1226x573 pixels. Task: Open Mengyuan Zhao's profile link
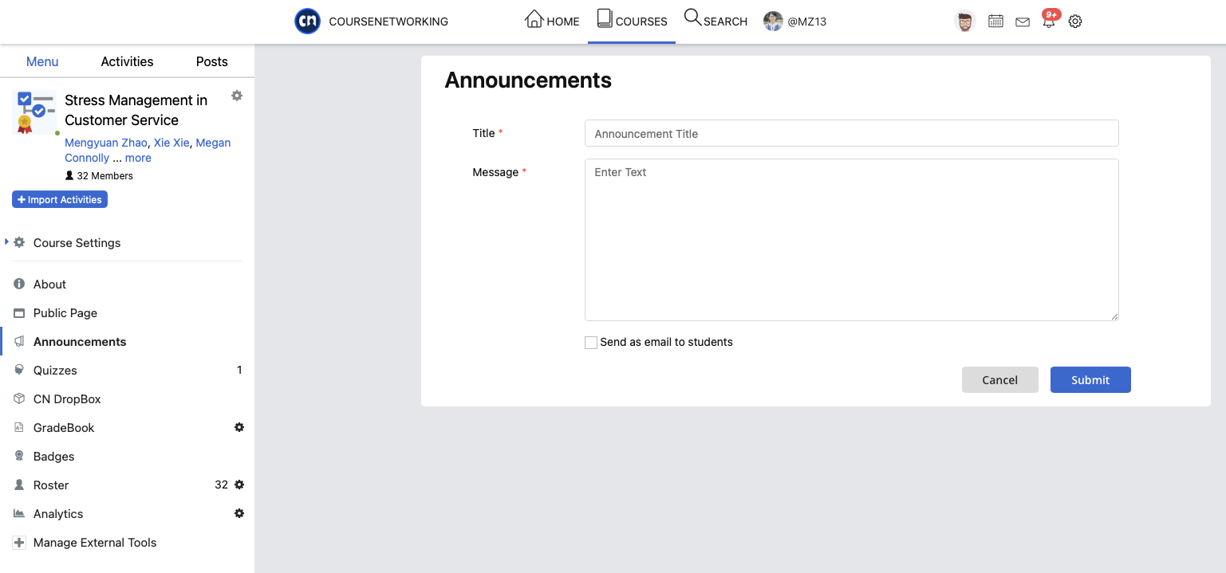[x=106, y=143]
